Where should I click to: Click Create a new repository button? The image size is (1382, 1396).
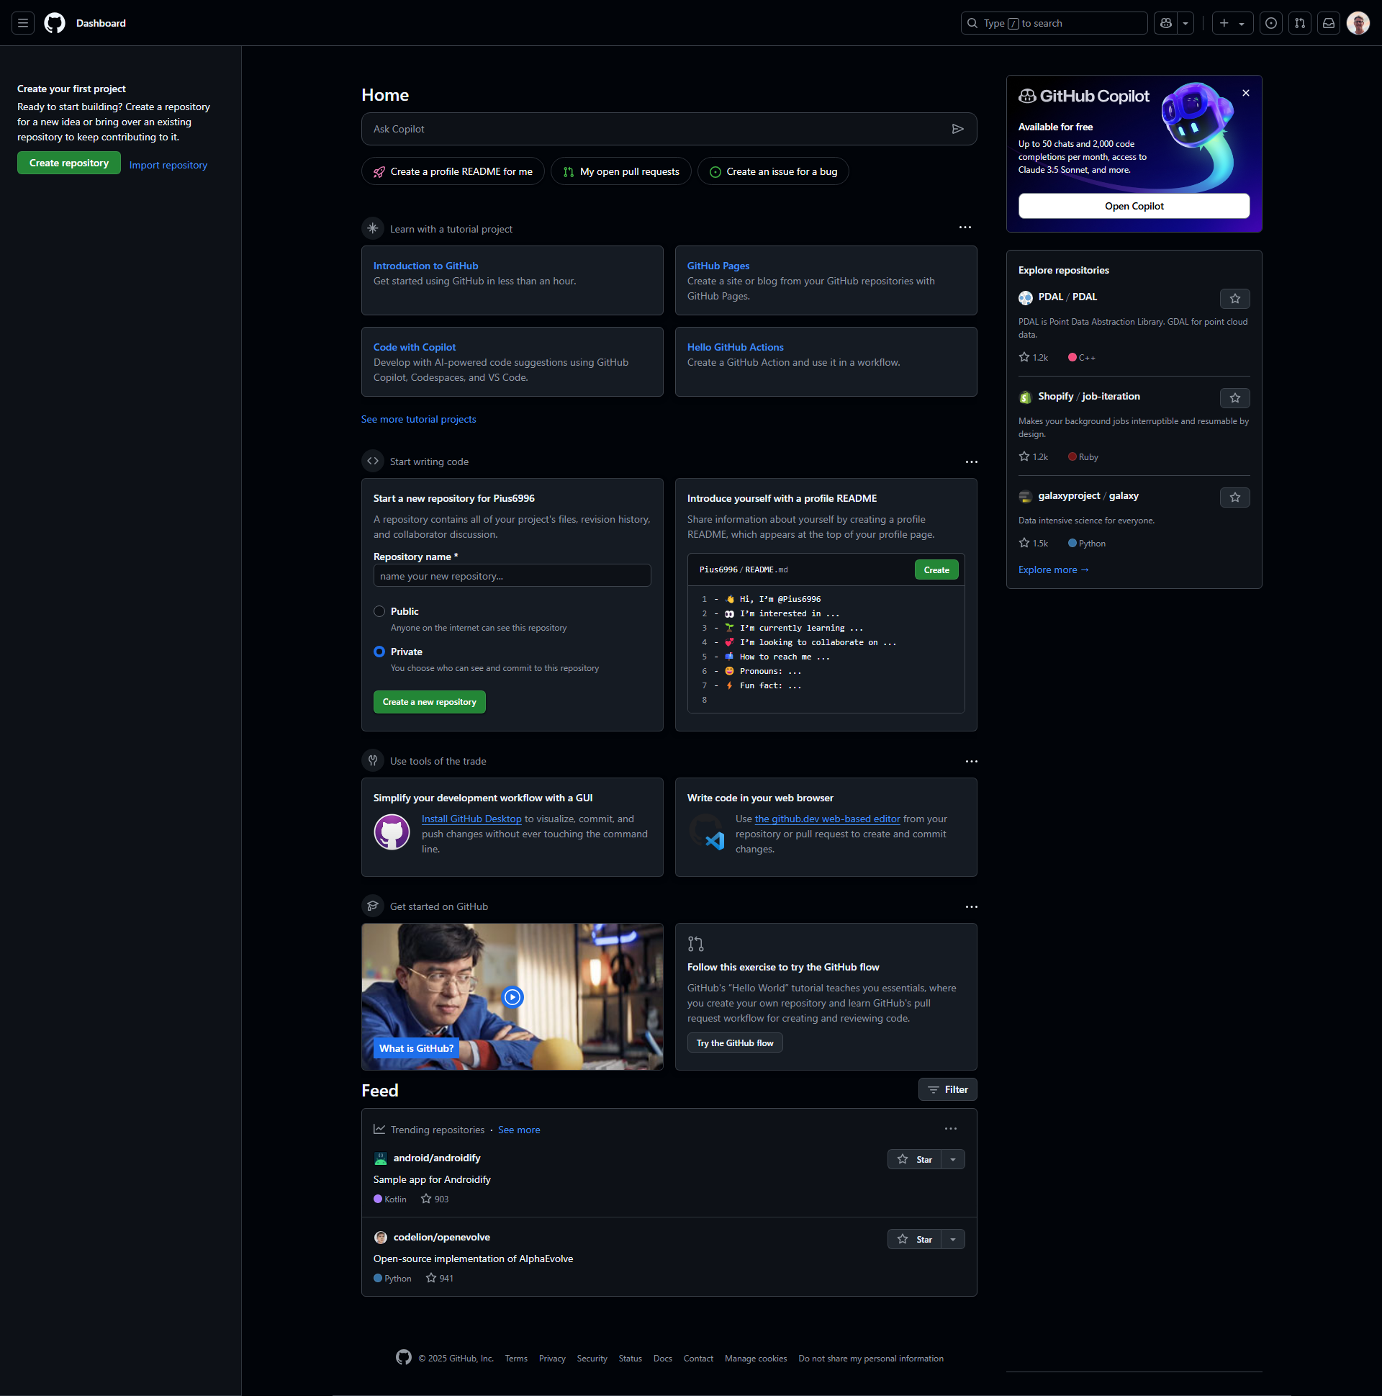click(x=430, y=703)
